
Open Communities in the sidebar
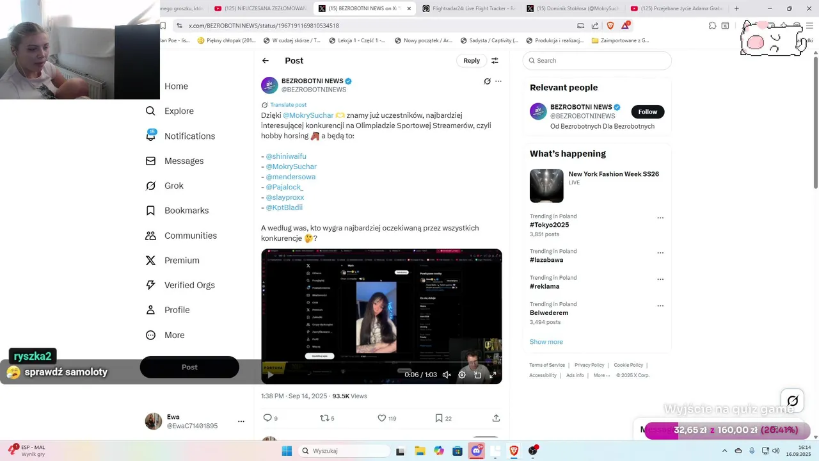coord(181,236)
